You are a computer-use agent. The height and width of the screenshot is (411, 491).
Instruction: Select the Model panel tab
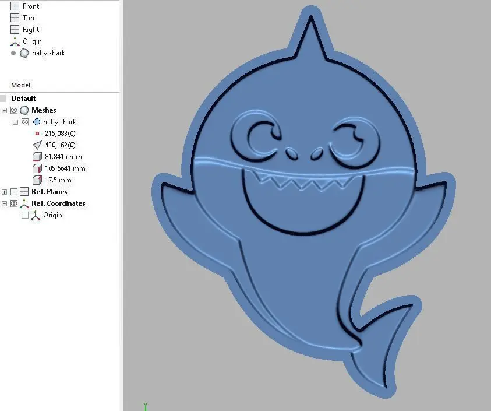coord(20,85)
